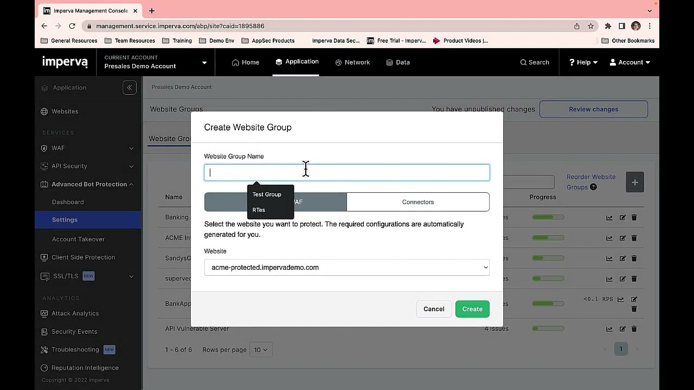Image resolution: width=694 pixels, height=390 pixels.
Task: Click the delete icon in supervec row
Action: [634, 279]
